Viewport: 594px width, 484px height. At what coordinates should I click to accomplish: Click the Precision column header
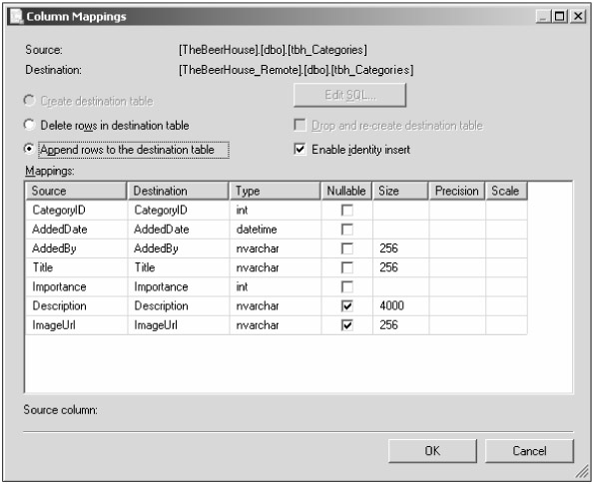tap(457, 191)
